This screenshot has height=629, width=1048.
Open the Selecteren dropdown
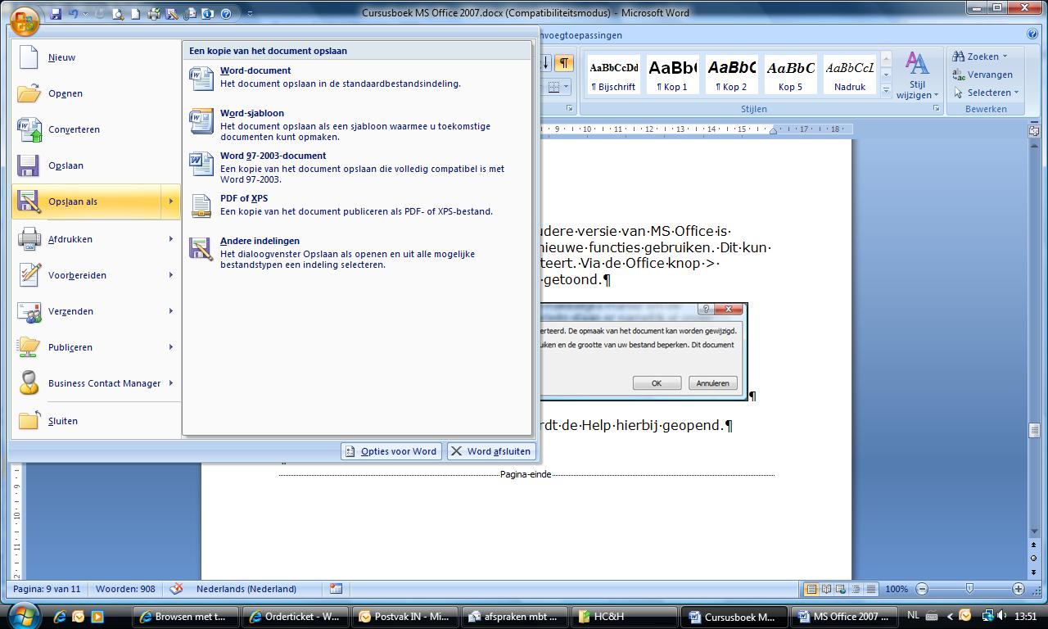pyautogui.click(x=986, y=93)
